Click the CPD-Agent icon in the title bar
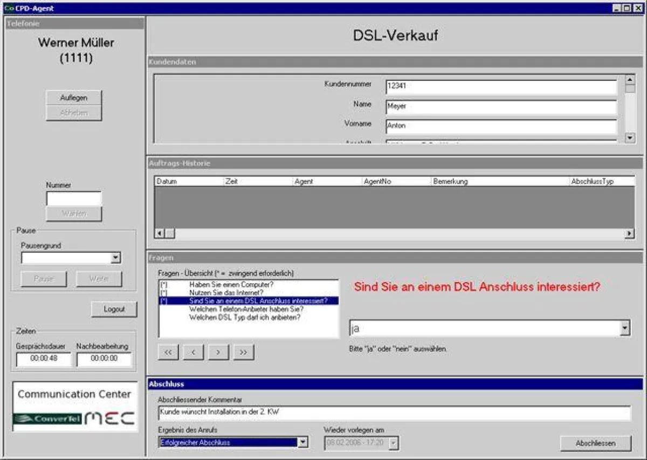Screen dimensions: 647x460 [9, 8]
